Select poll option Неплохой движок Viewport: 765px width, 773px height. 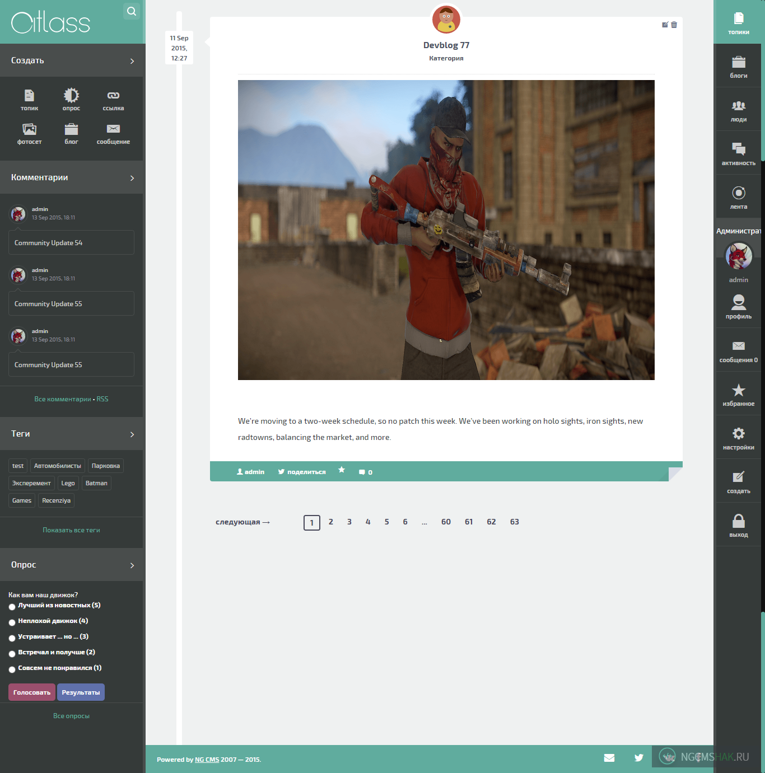click(12, 622)
